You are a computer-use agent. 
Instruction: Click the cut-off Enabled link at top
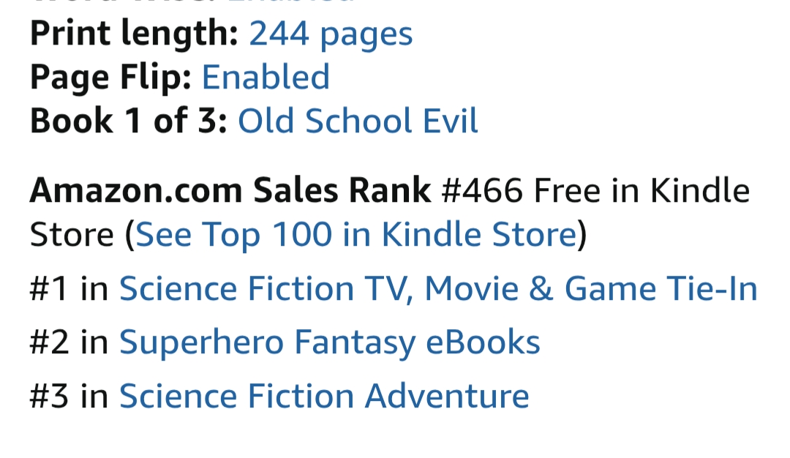[291, 2]
